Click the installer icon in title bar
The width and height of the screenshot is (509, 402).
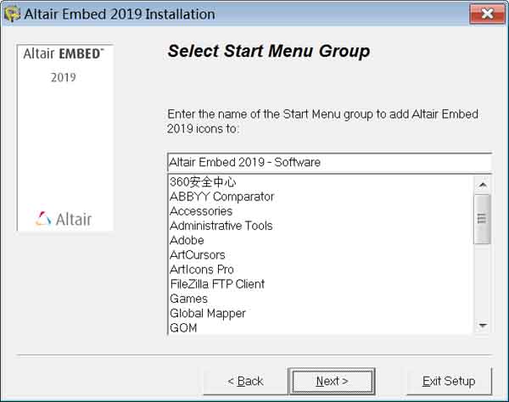click(x=12, y=14)
